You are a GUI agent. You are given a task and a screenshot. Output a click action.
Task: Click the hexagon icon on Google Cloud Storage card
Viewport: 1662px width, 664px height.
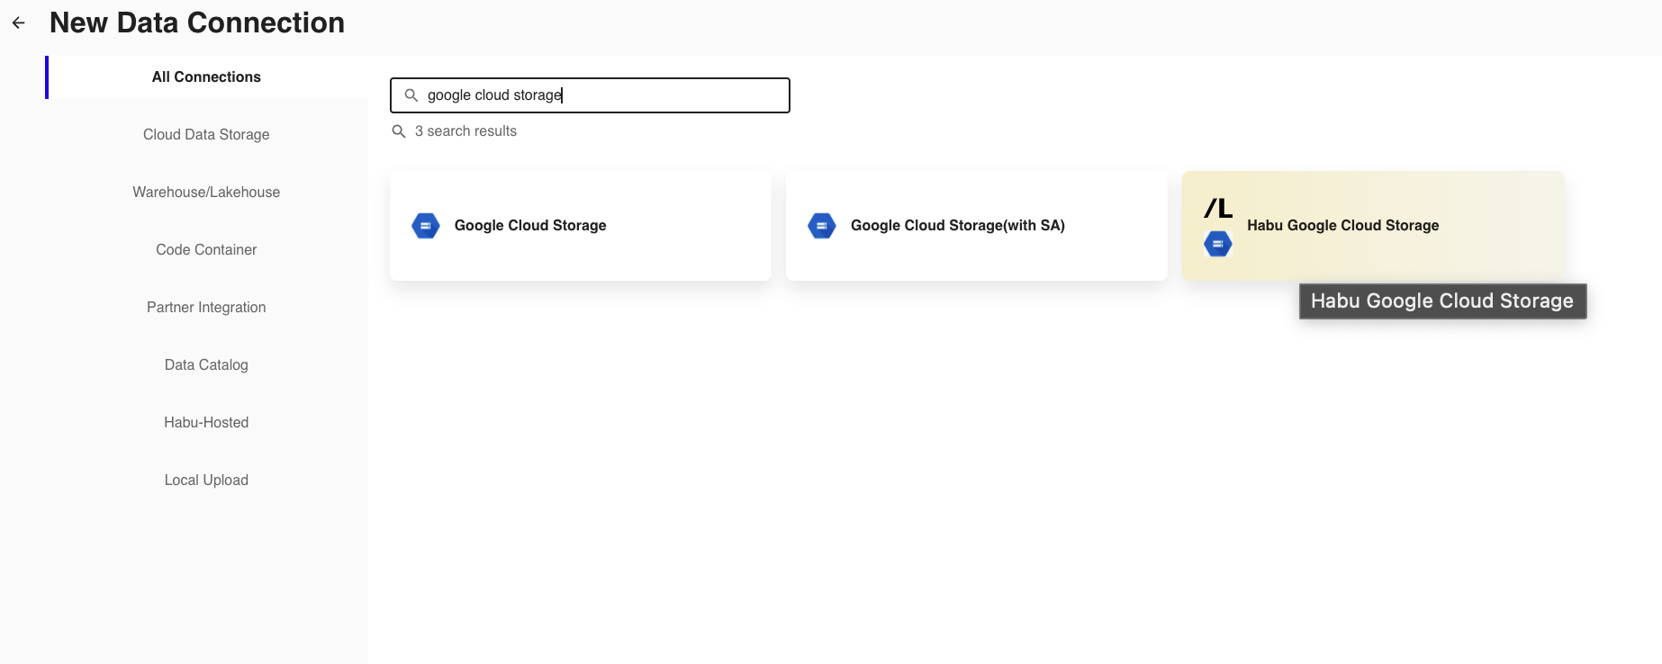426,226
